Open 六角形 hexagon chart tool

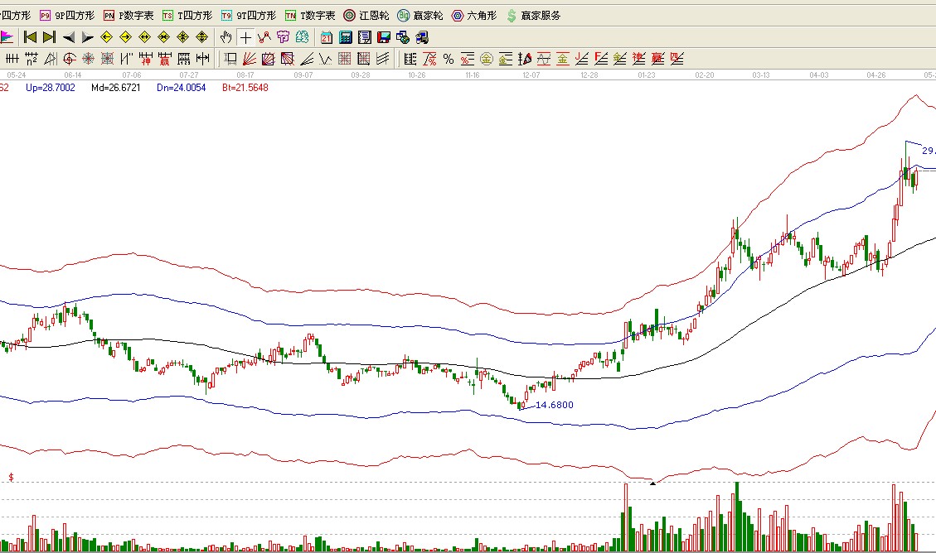click(x=475, y=16)
